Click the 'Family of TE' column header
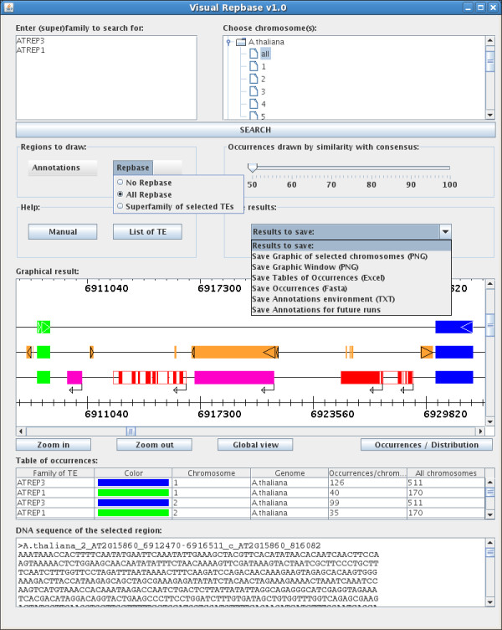The width and height of the screenshot is (502, 630). tap(55, 472)
